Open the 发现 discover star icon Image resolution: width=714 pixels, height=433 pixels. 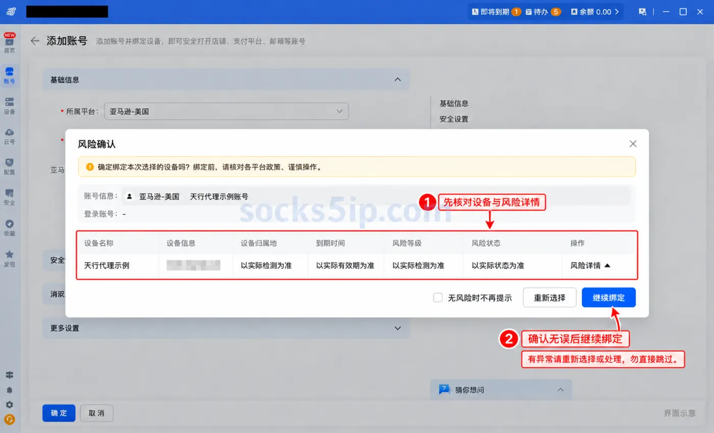9,259
